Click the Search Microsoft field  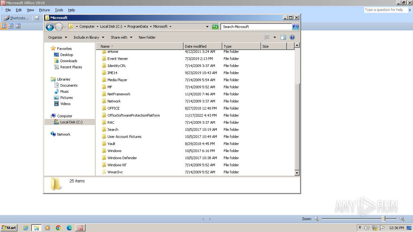tap(257, 27)
